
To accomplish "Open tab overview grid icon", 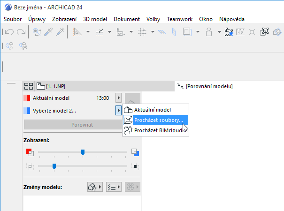I will click(29, 86).
